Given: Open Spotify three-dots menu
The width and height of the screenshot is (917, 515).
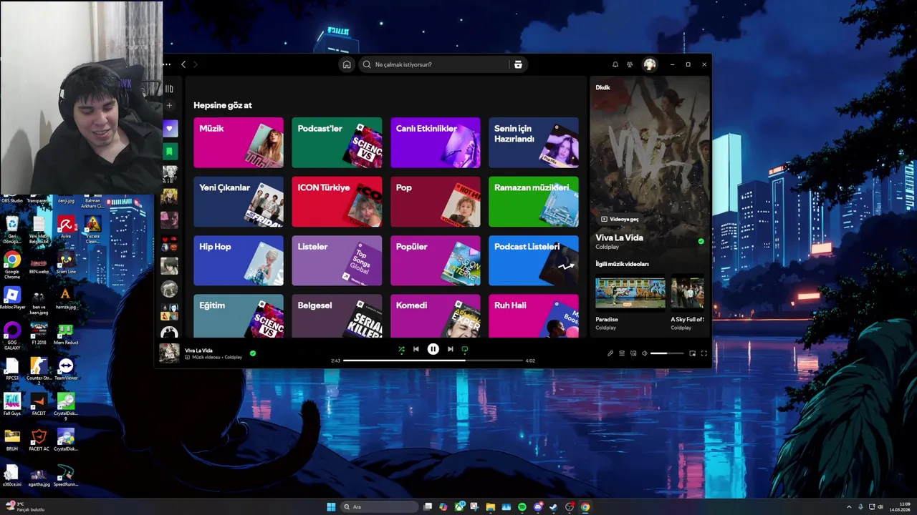Looking at the screenshot, I should pos(167,64).
